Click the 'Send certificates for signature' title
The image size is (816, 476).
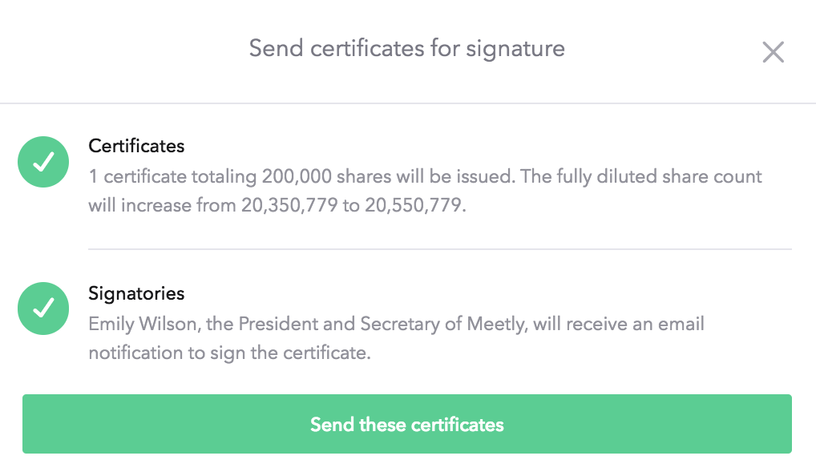[407, 49]
